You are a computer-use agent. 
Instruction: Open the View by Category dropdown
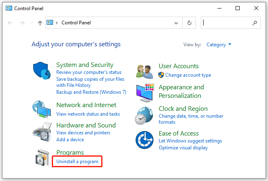click(x=219, y=45)
